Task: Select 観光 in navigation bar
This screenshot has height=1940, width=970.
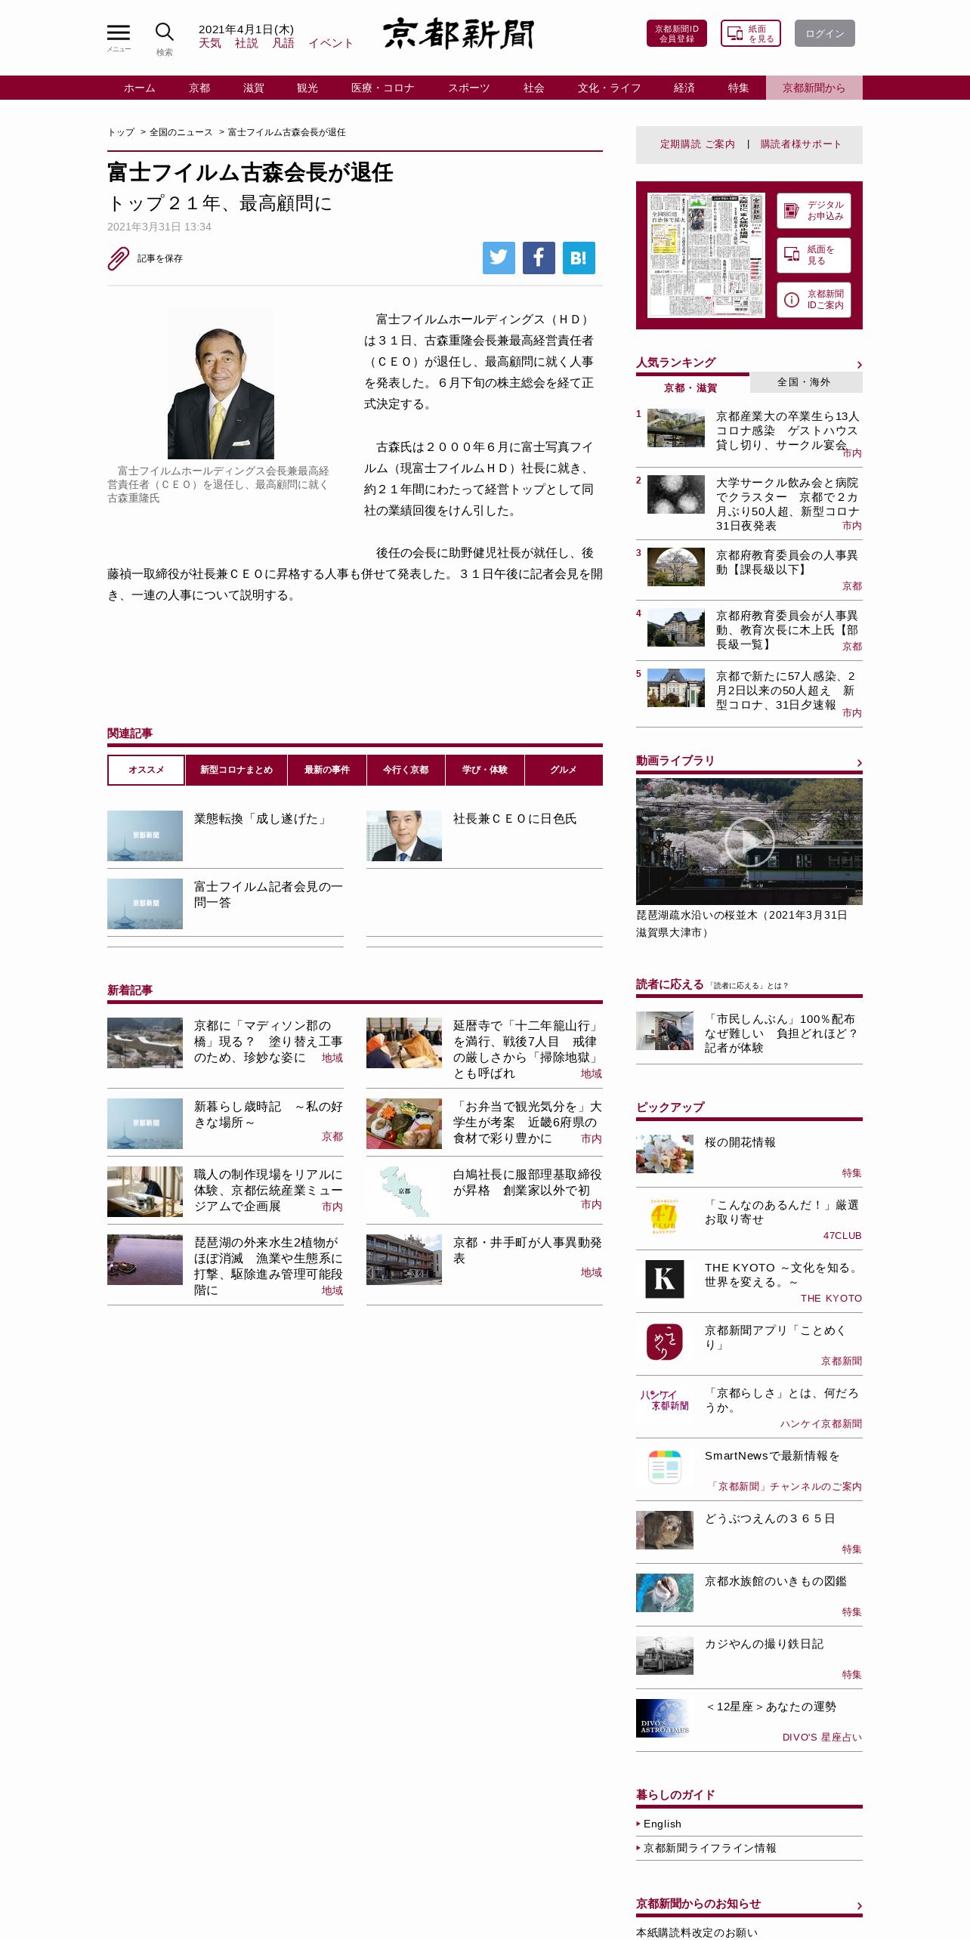Action: [307, 88]
